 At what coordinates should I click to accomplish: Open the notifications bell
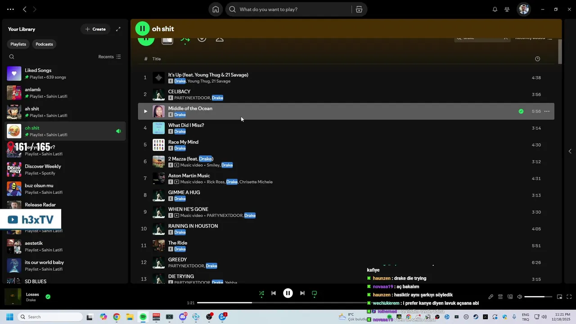(495, 9)
